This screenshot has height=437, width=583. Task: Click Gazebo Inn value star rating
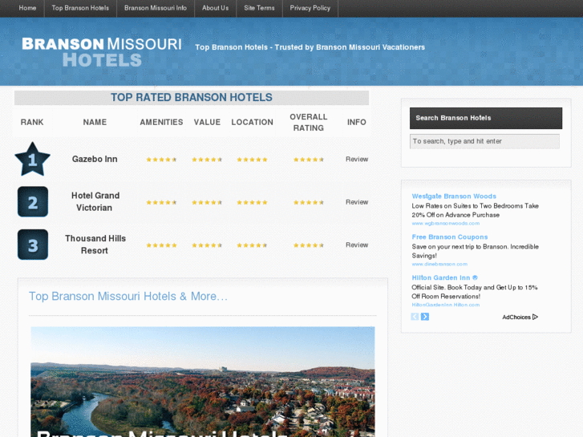coord(207,160)
